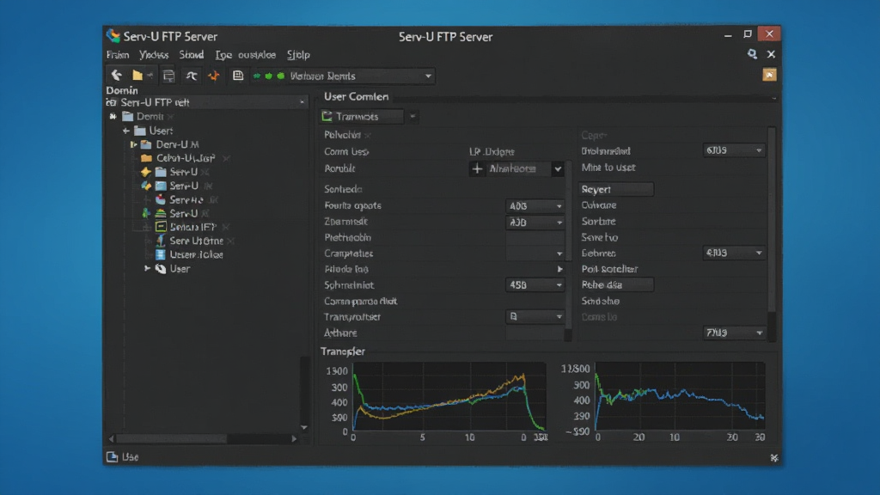Click the Serv-U FTP root node icon

click(x=111, y=102)
